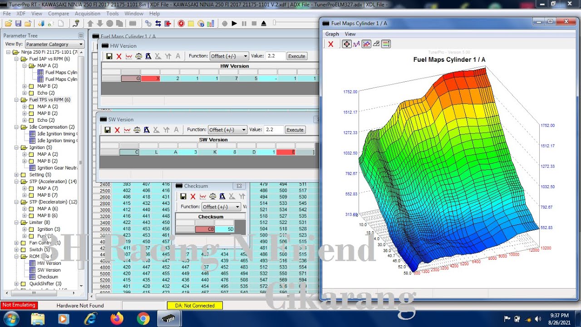The image size is (581, 327).
Task: Open the Compare menu
Action: pyautogui.click(x=59, y=14)
